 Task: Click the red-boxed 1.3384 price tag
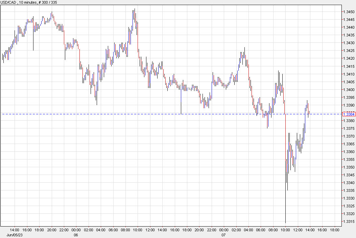(x=349, y=114)
